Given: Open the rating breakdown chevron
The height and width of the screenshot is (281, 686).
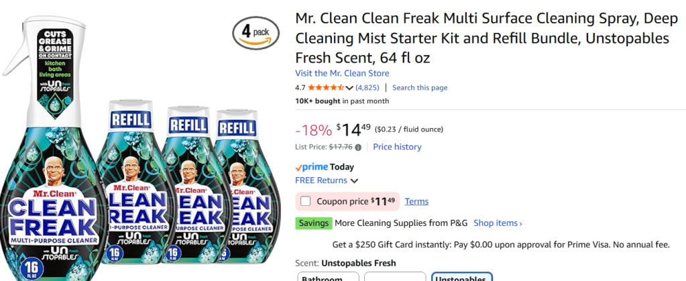Looking at the screenshot, I should pos(349,88).
